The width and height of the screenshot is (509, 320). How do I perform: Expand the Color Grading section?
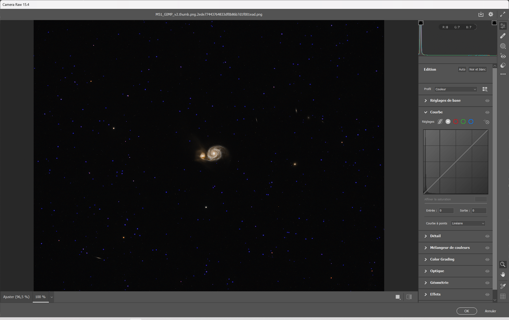click(426, 260)
